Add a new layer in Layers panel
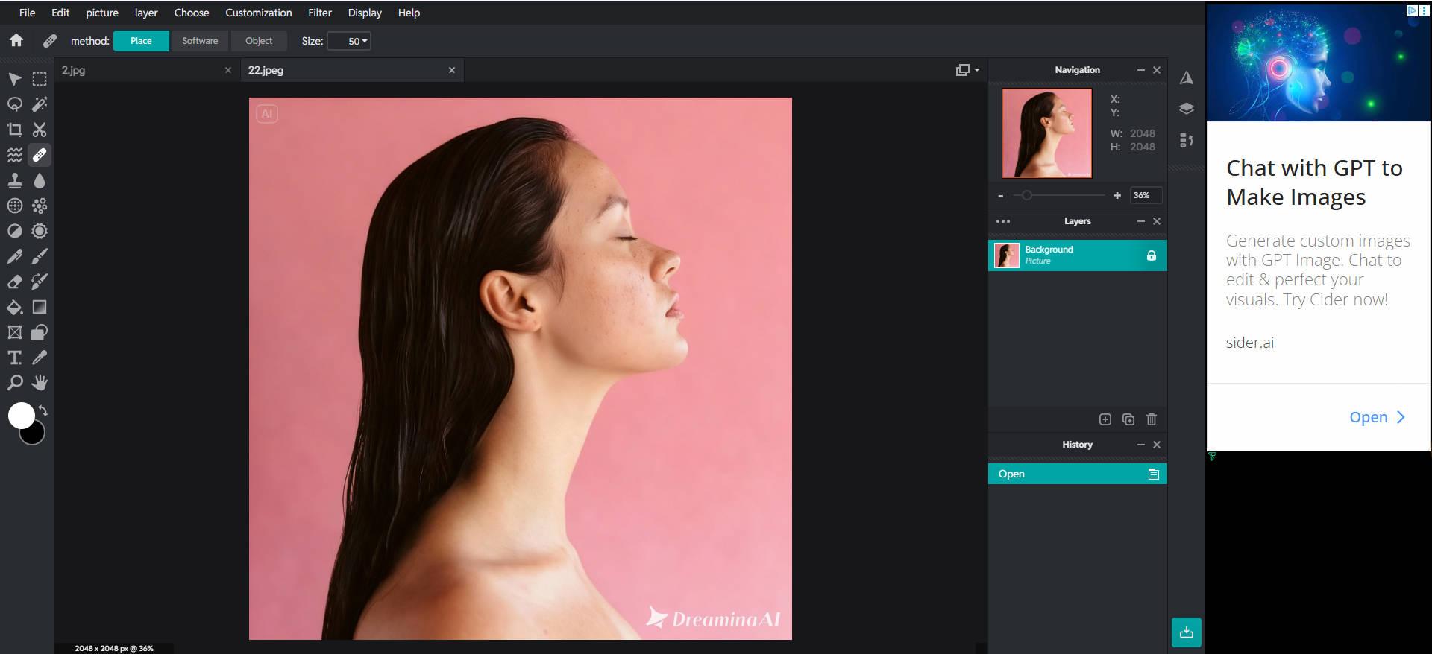1432x654 pixels. 1105,419
